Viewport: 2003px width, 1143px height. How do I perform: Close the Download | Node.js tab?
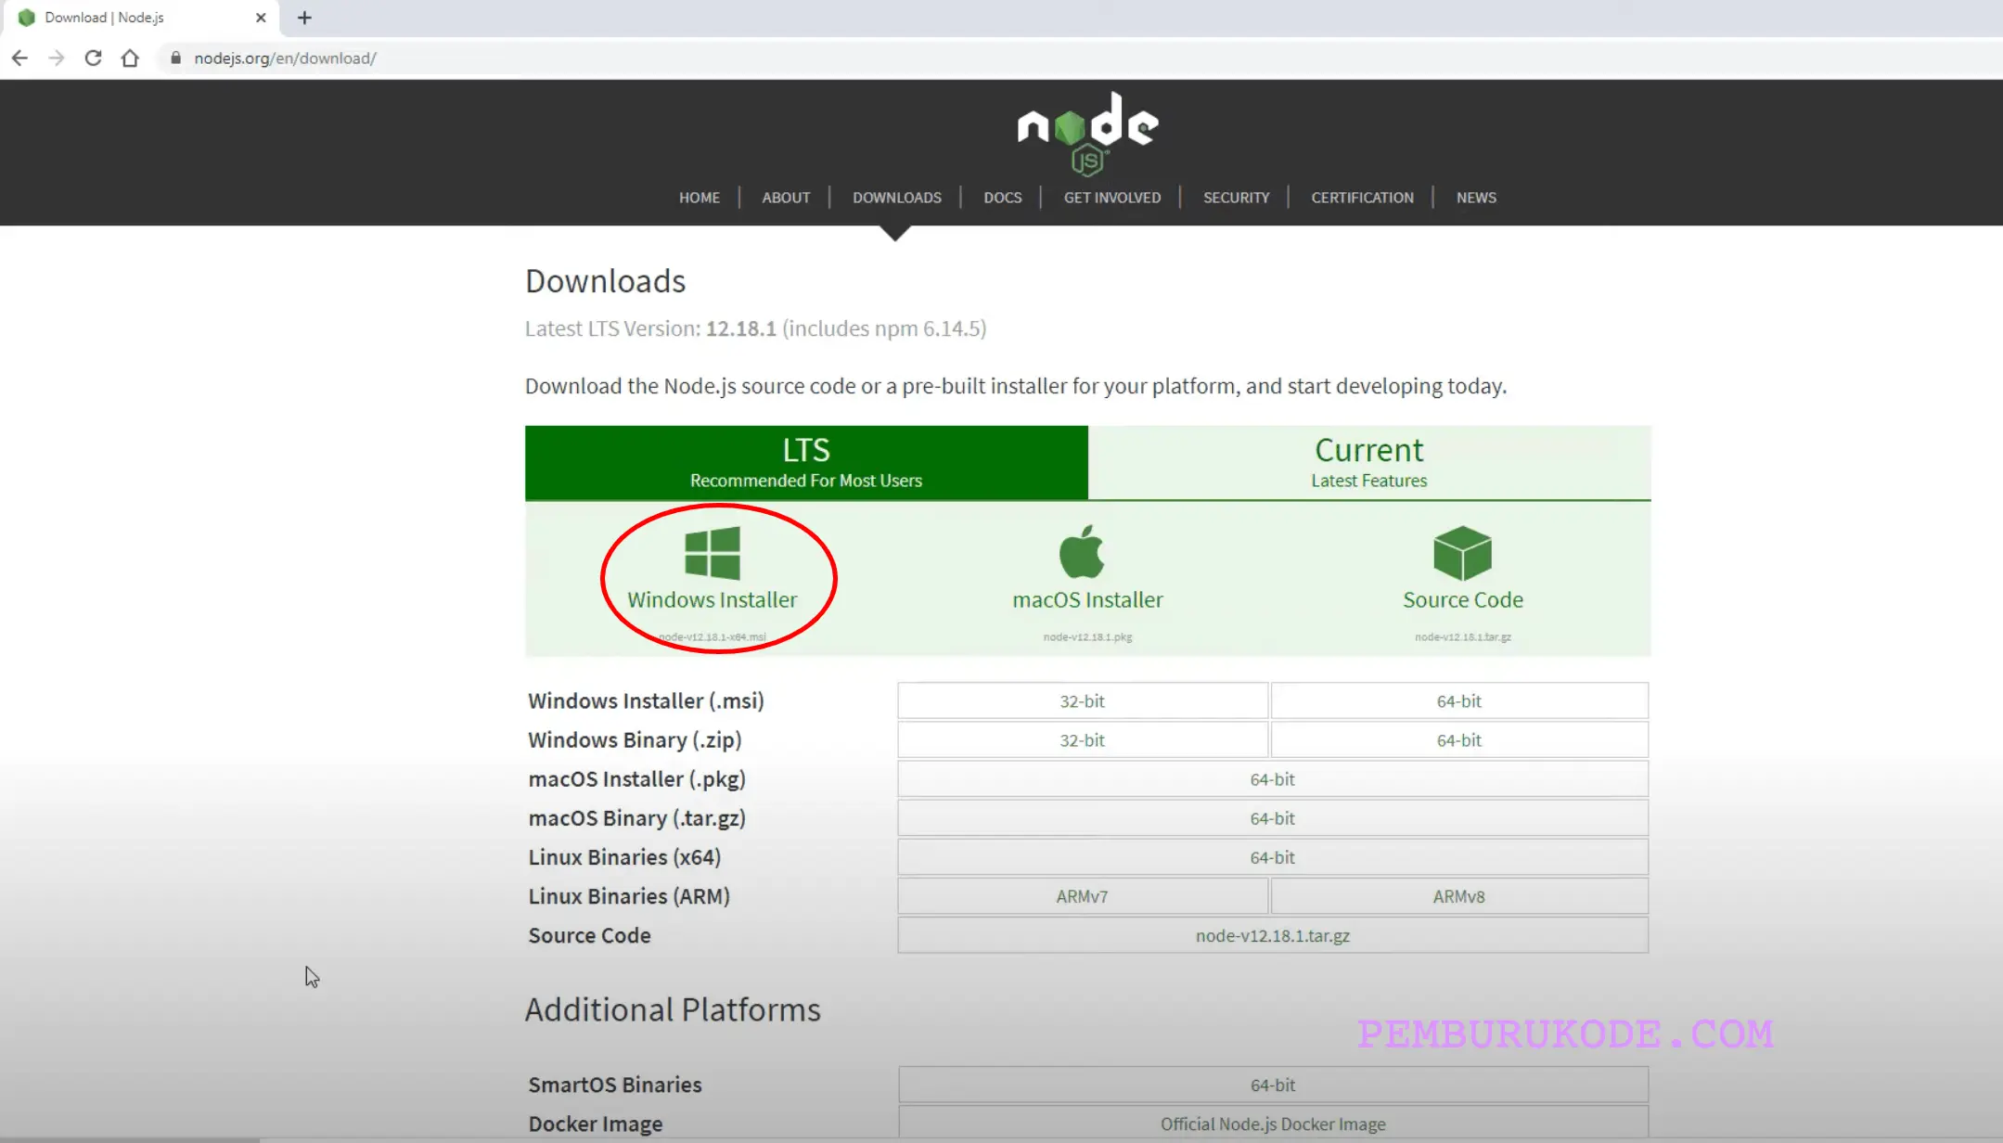(261, 18)
